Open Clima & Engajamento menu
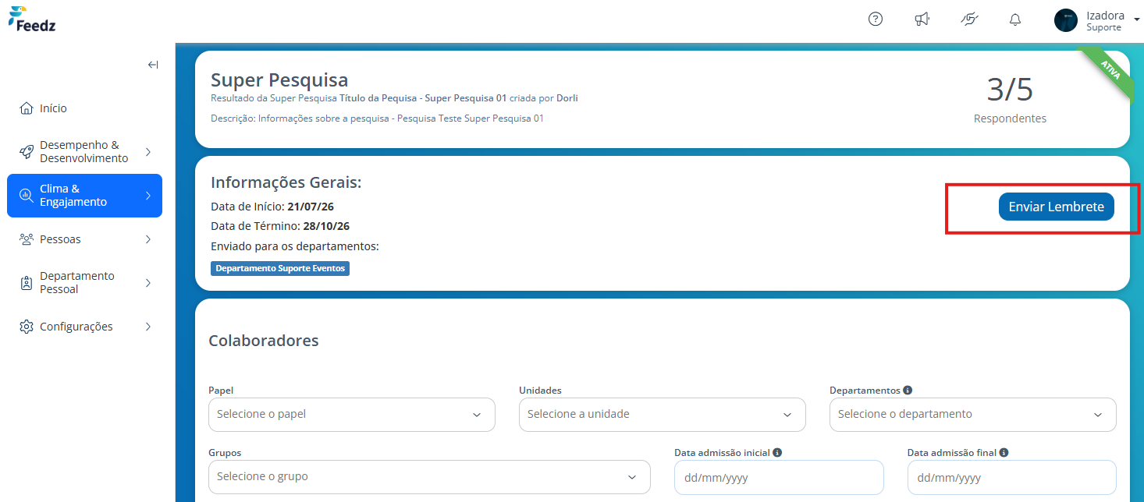The height and width of the screenshot is (502, 1144). [84, 196]
